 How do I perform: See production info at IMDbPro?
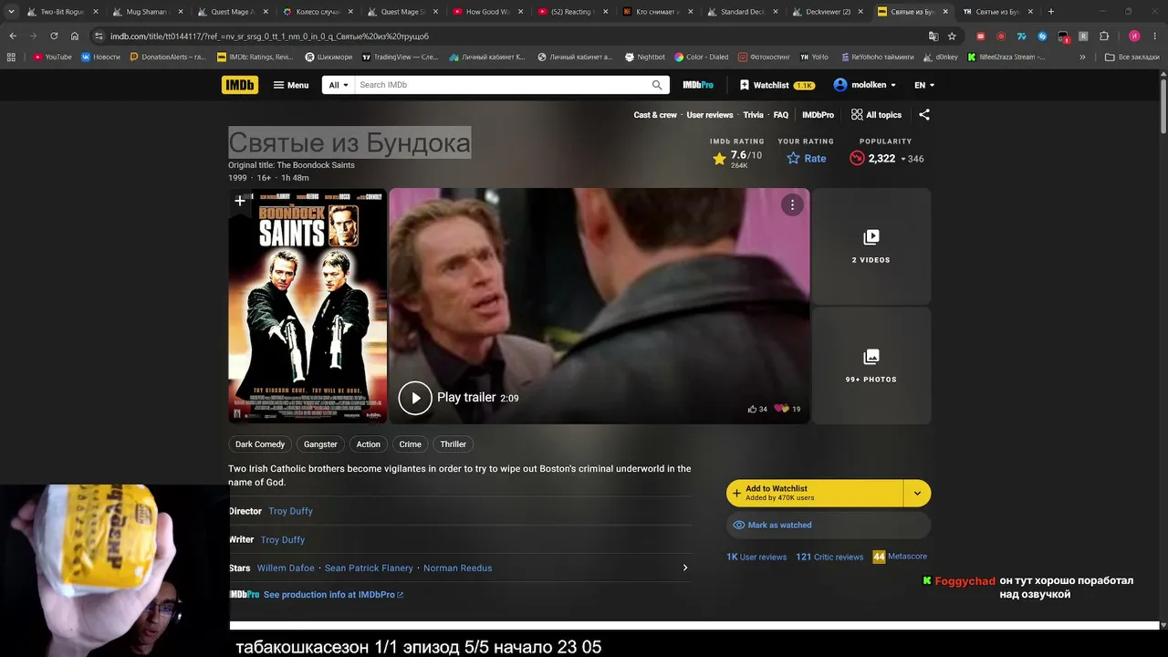333,595
